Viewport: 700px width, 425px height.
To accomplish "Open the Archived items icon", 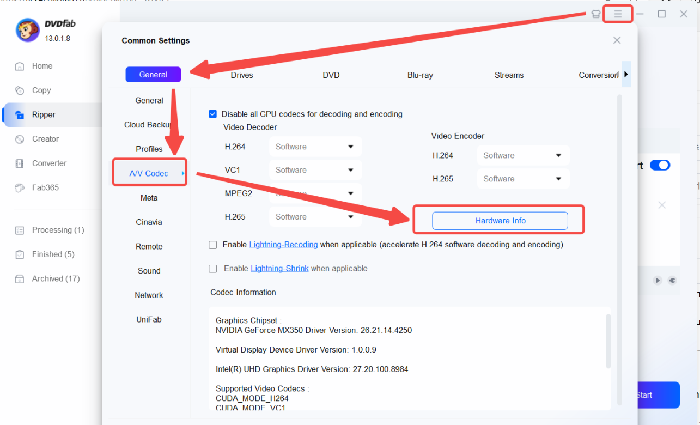I will [20, 279].
